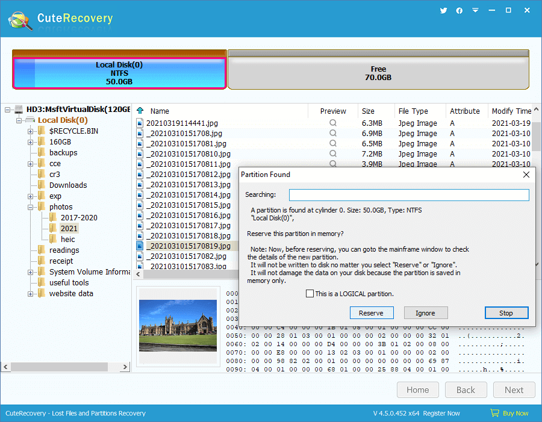Open the Facebook share icon
Image resolution: width=542 pixels, height=422 pixels.
(459, 11)
